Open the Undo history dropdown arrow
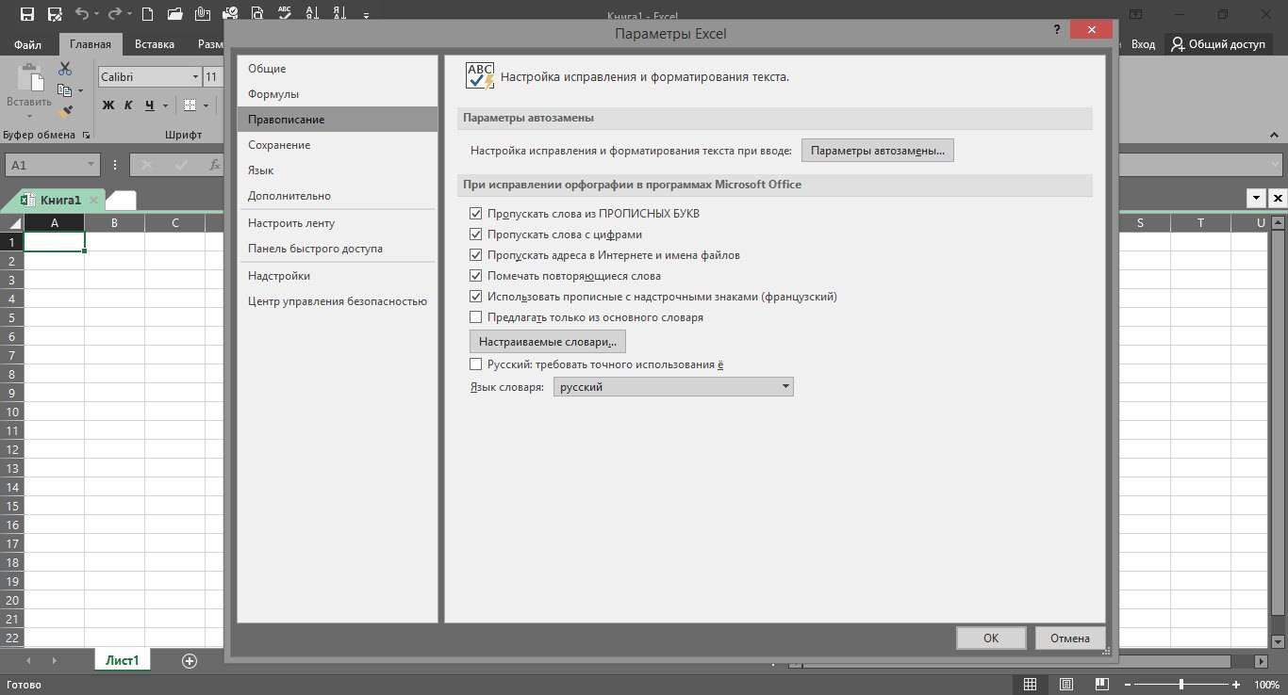The width and height of the screenshot is (1288, 695). pos(97,15)
